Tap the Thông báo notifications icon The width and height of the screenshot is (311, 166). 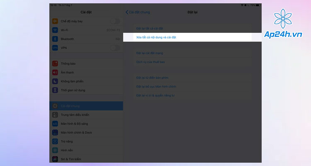55,63
